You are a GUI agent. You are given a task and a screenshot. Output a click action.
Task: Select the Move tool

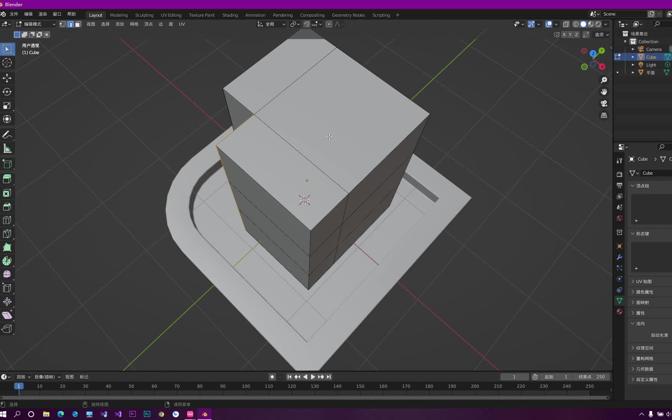tap(7, 78)
